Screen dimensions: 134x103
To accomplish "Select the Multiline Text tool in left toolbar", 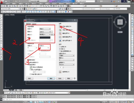I will pyautogui.click(x=1, y=57).
